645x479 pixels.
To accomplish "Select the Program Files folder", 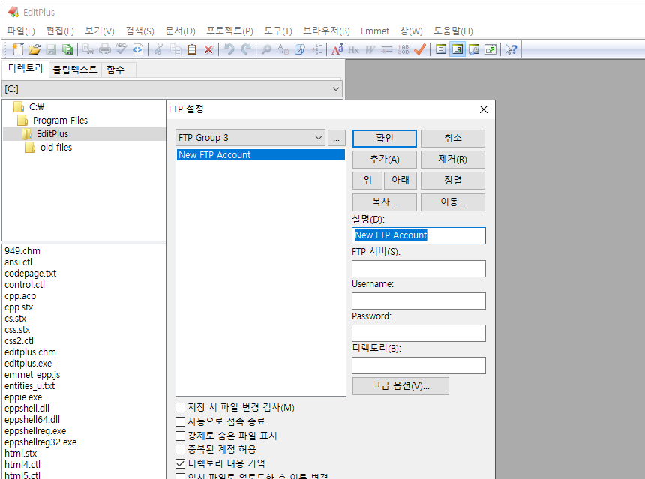I will (60, 121).
